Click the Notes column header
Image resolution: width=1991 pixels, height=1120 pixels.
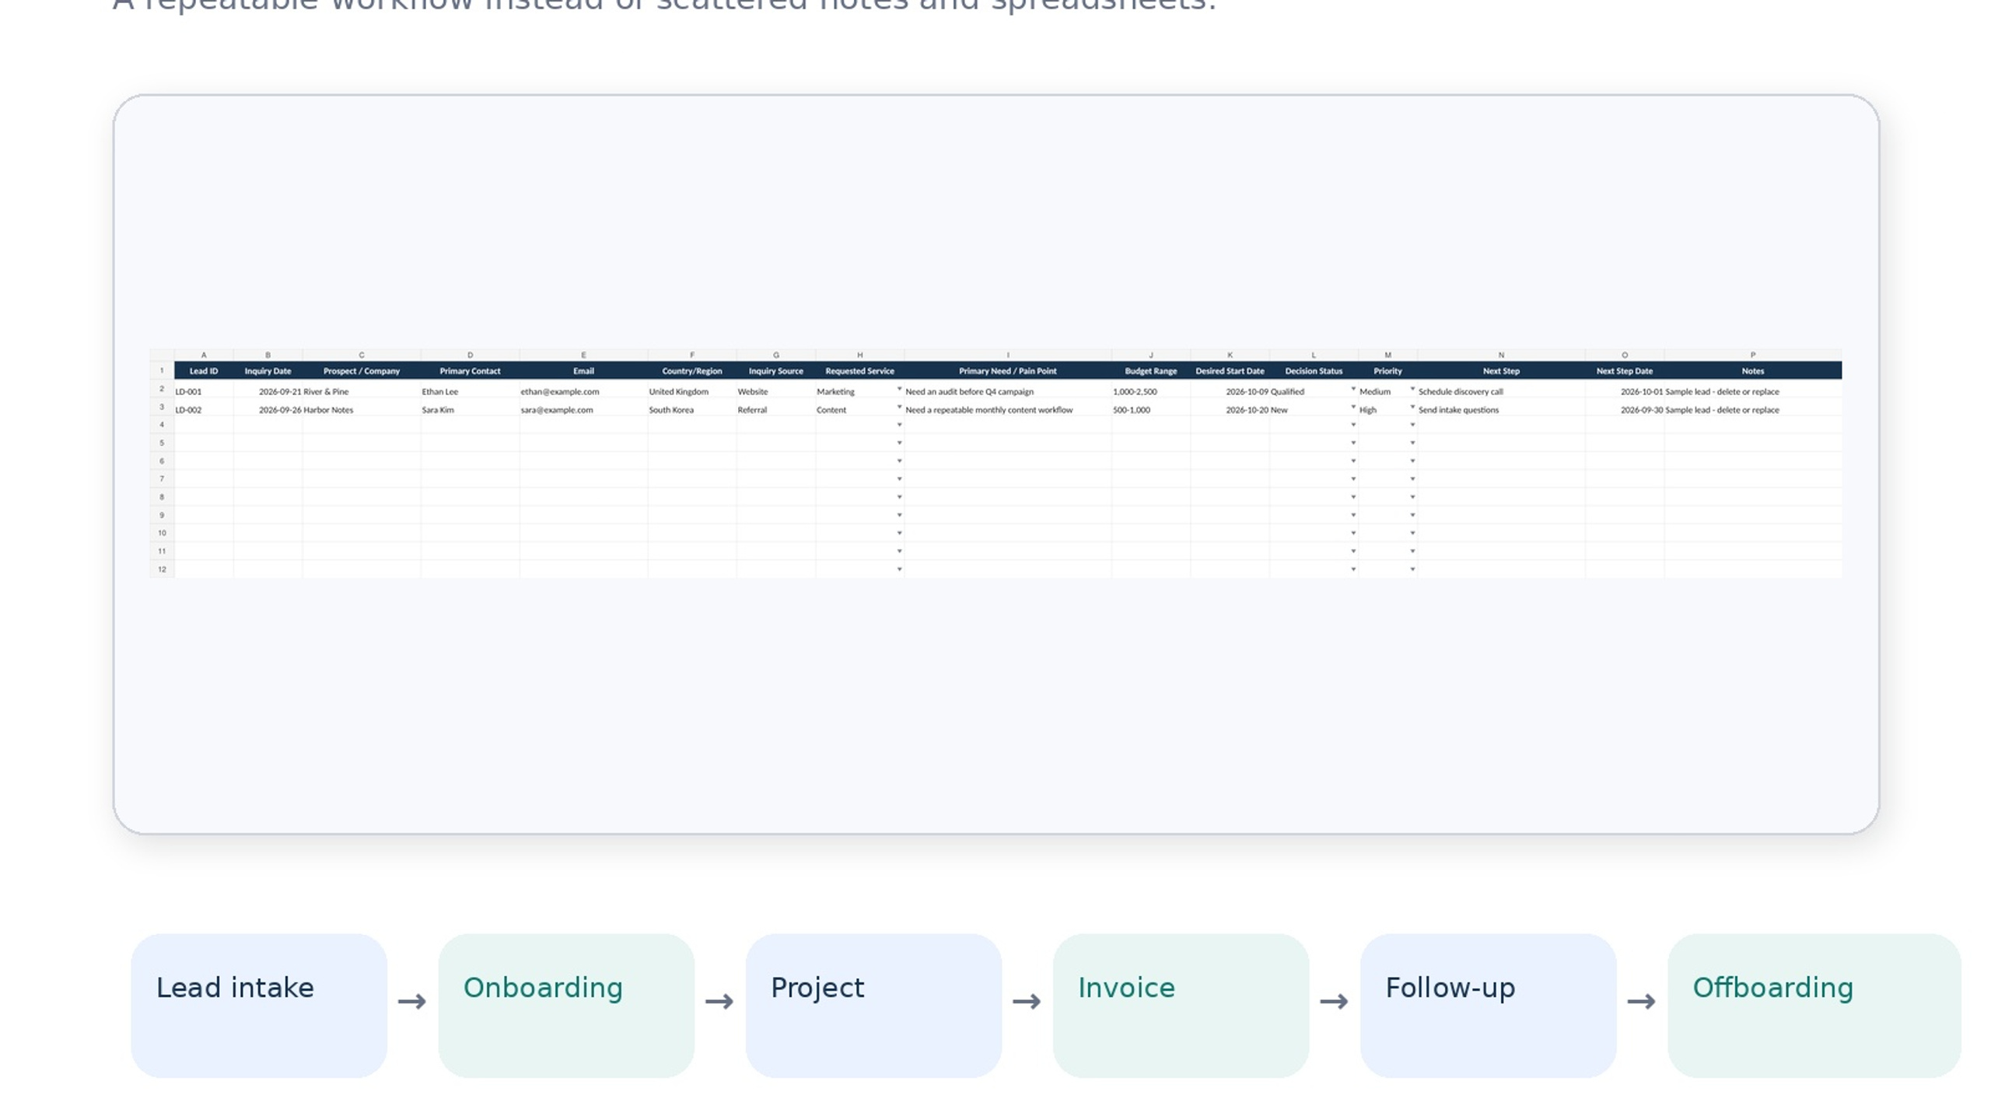pos(1753,371)
